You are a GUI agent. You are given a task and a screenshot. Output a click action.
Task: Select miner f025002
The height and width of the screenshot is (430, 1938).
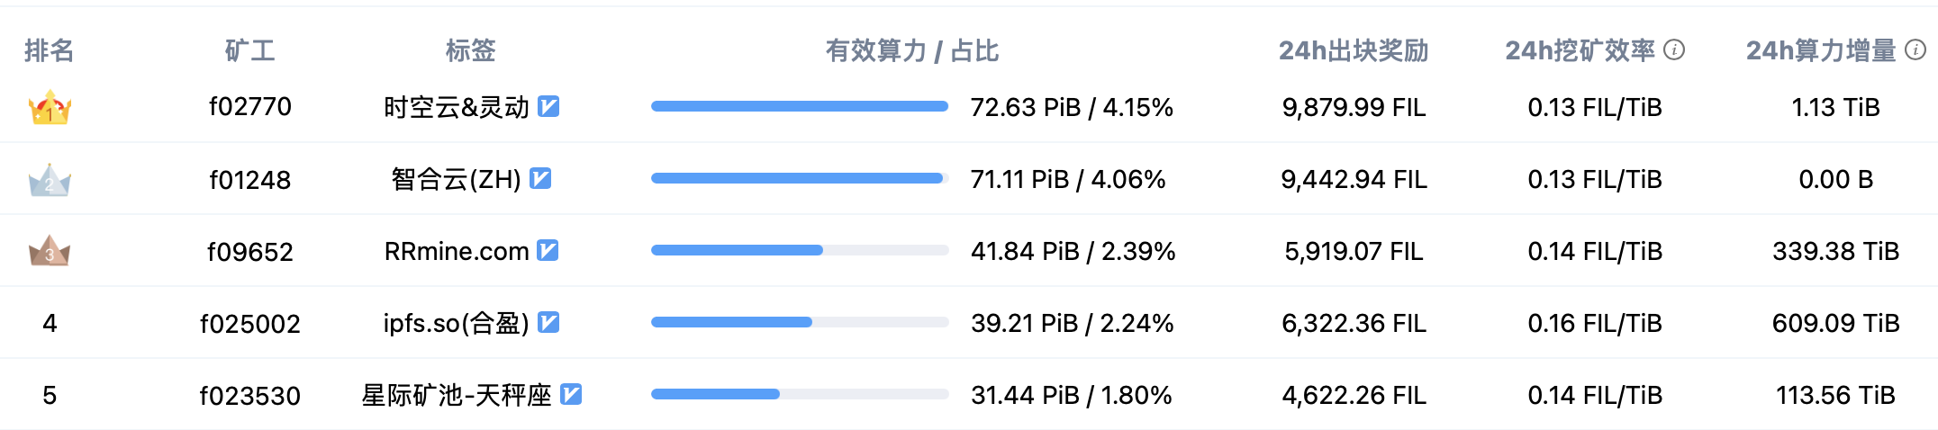(250, 323)
